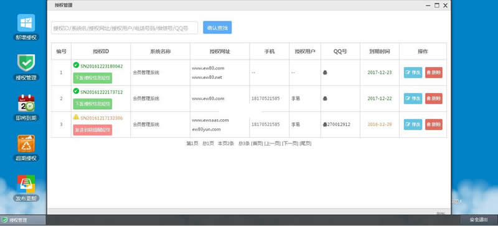Click the 到期时间 column header
The width and height of the screenshot is (498, 226).
[380, 52]
